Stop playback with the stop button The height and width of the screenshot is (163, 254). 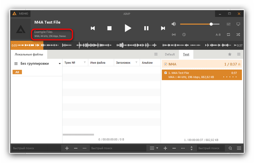[x=109, y=28]
